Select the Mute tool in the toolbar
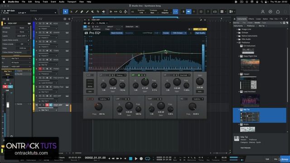This screenshot has height=163, width=290. pyautogui.click(x=92, y=12)
